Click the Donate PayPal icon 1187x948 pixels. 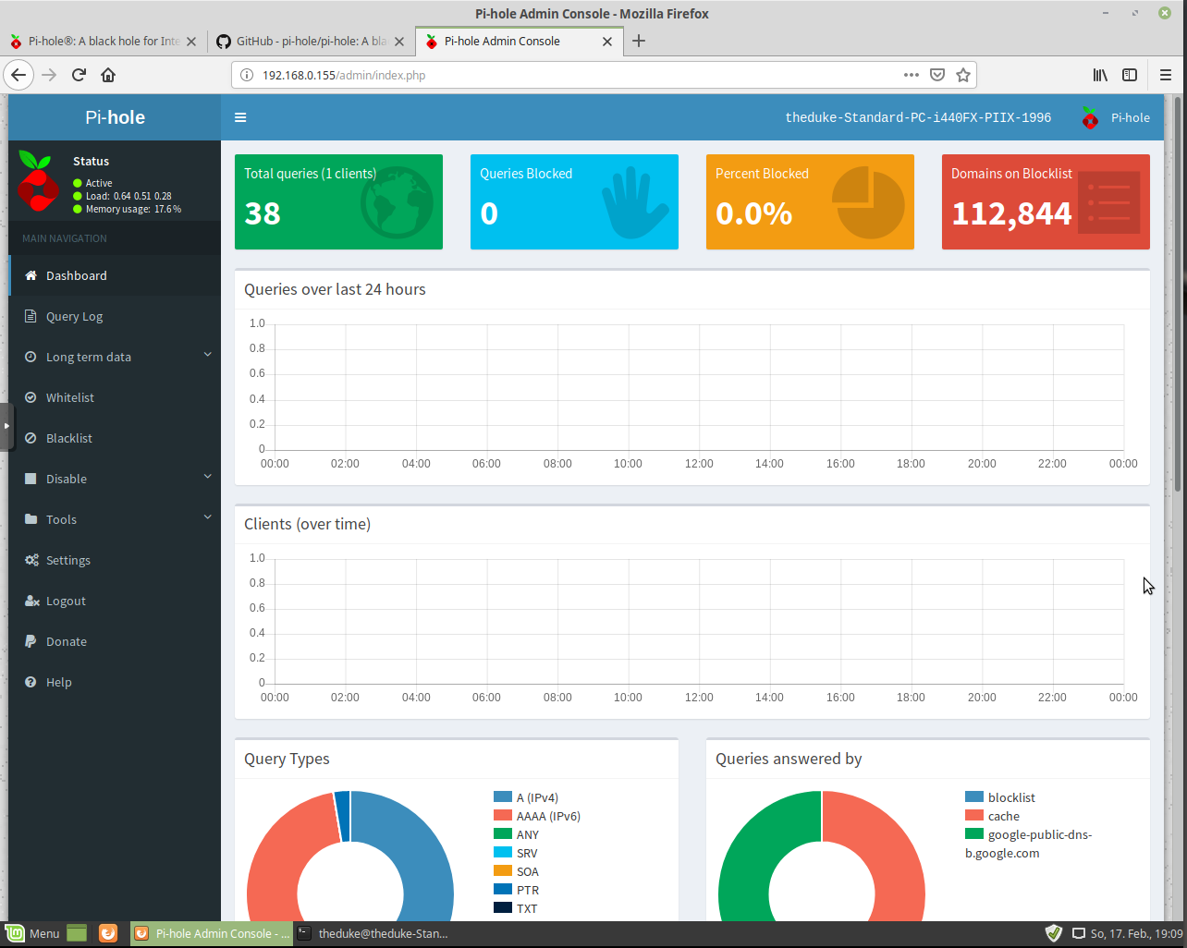point(31,641)
